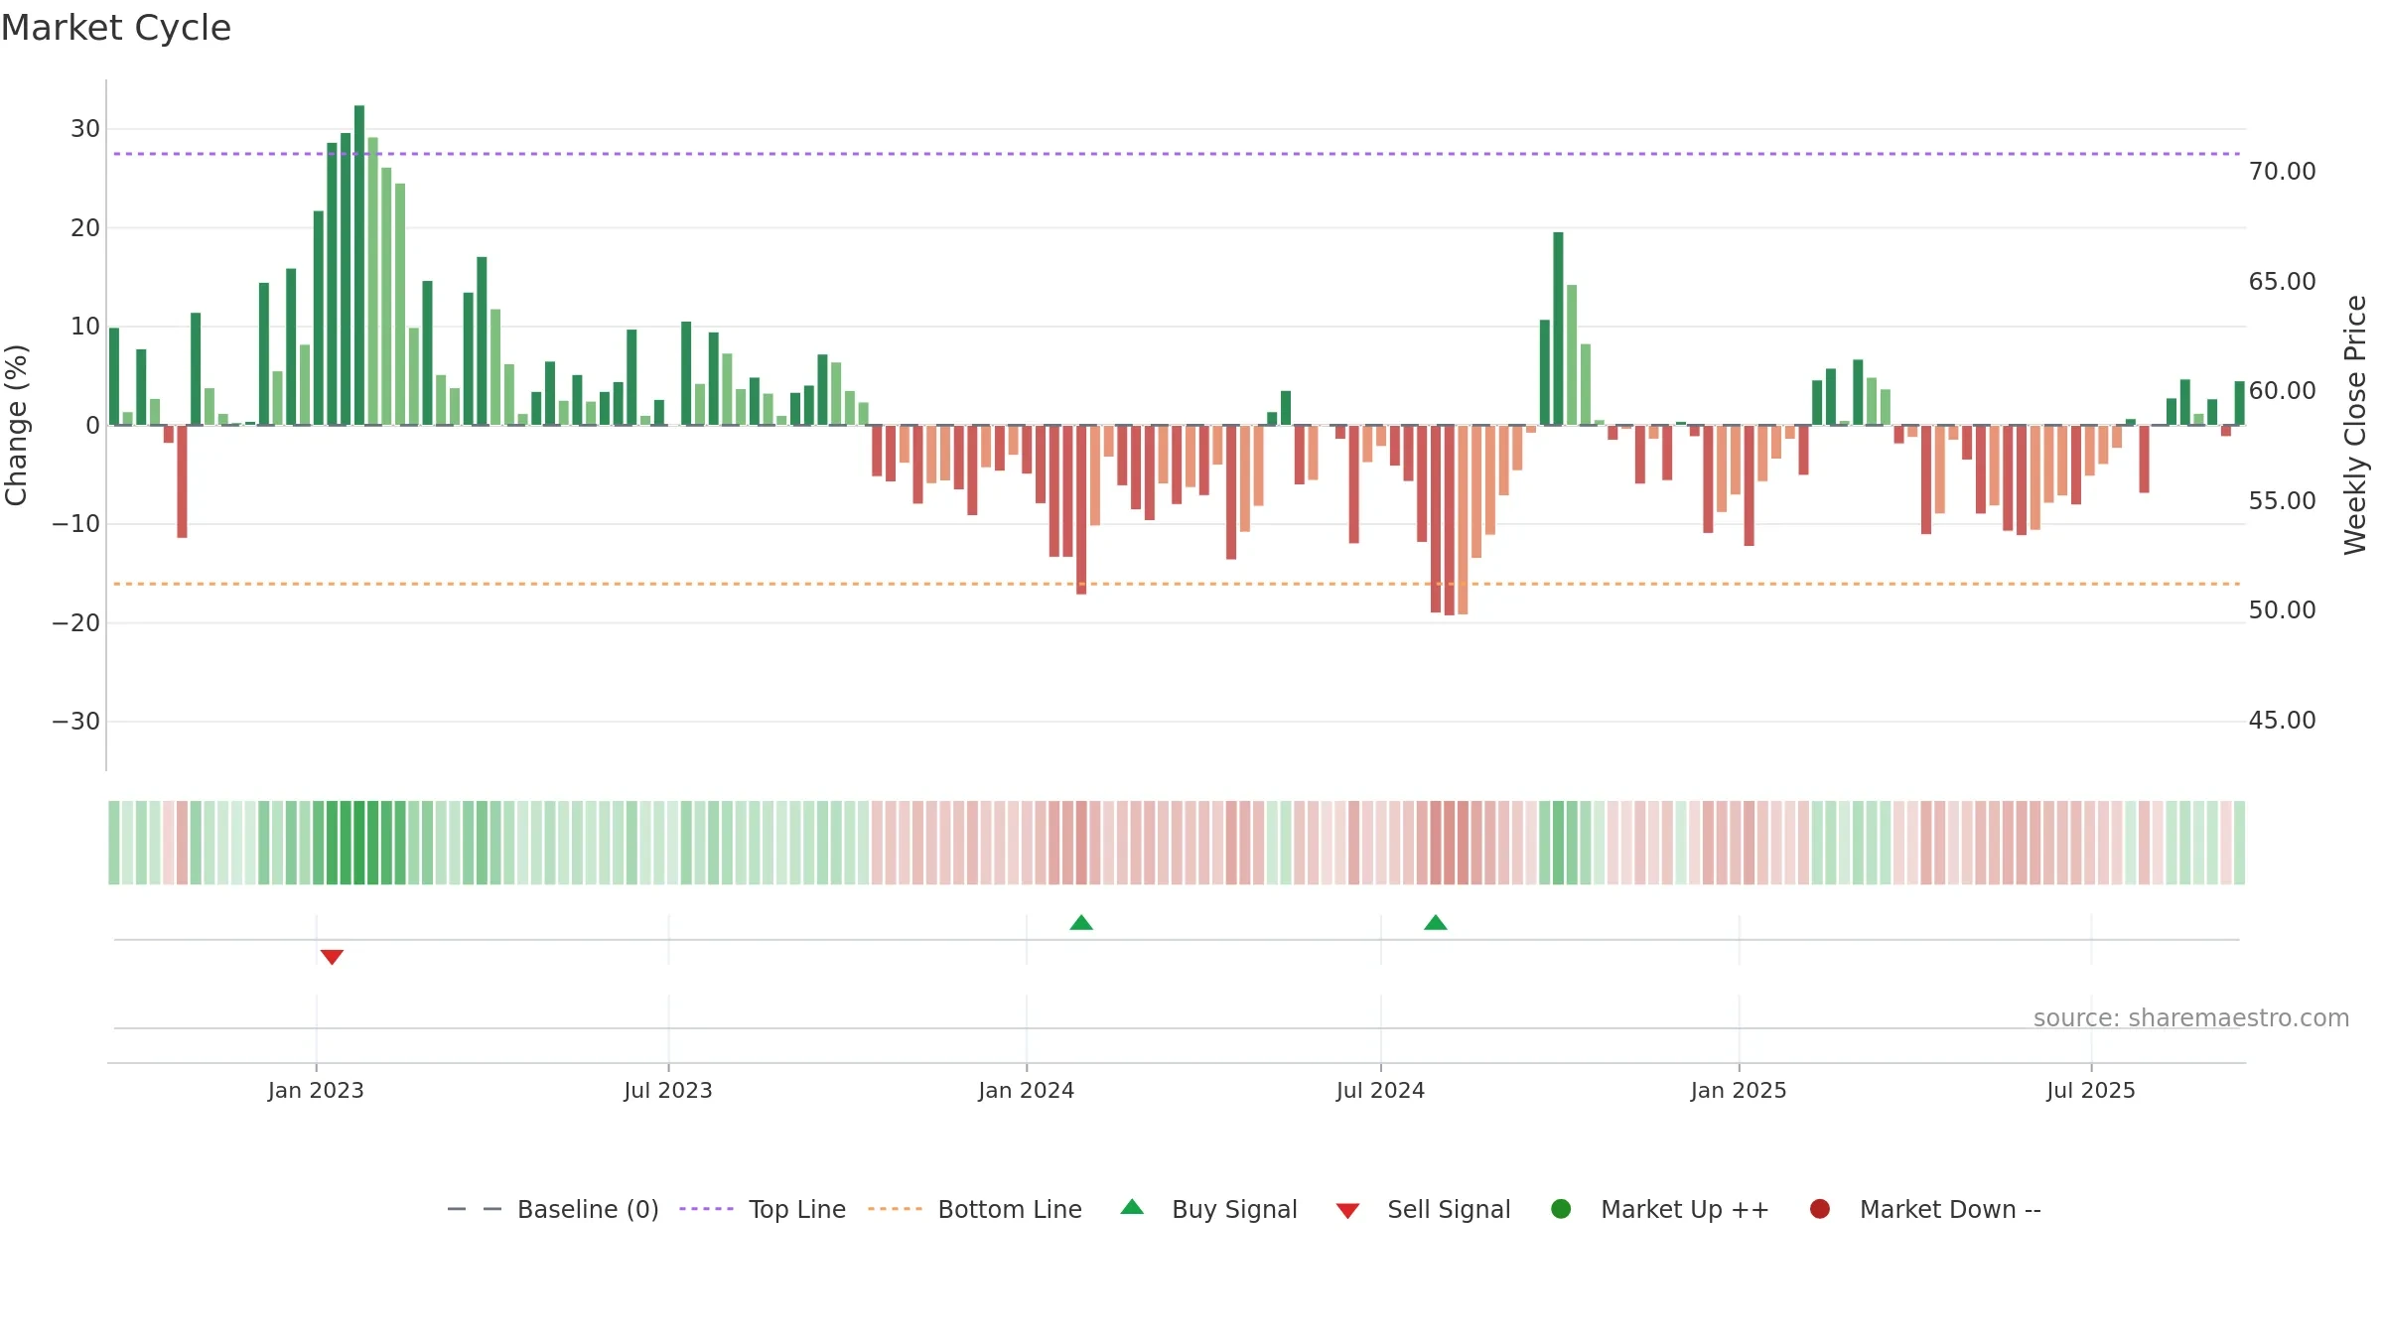Viewport: 2383px width, 1340px height.
Task: Click the orange dotted Bottom Line legend sample
Action: [895, 1209]
